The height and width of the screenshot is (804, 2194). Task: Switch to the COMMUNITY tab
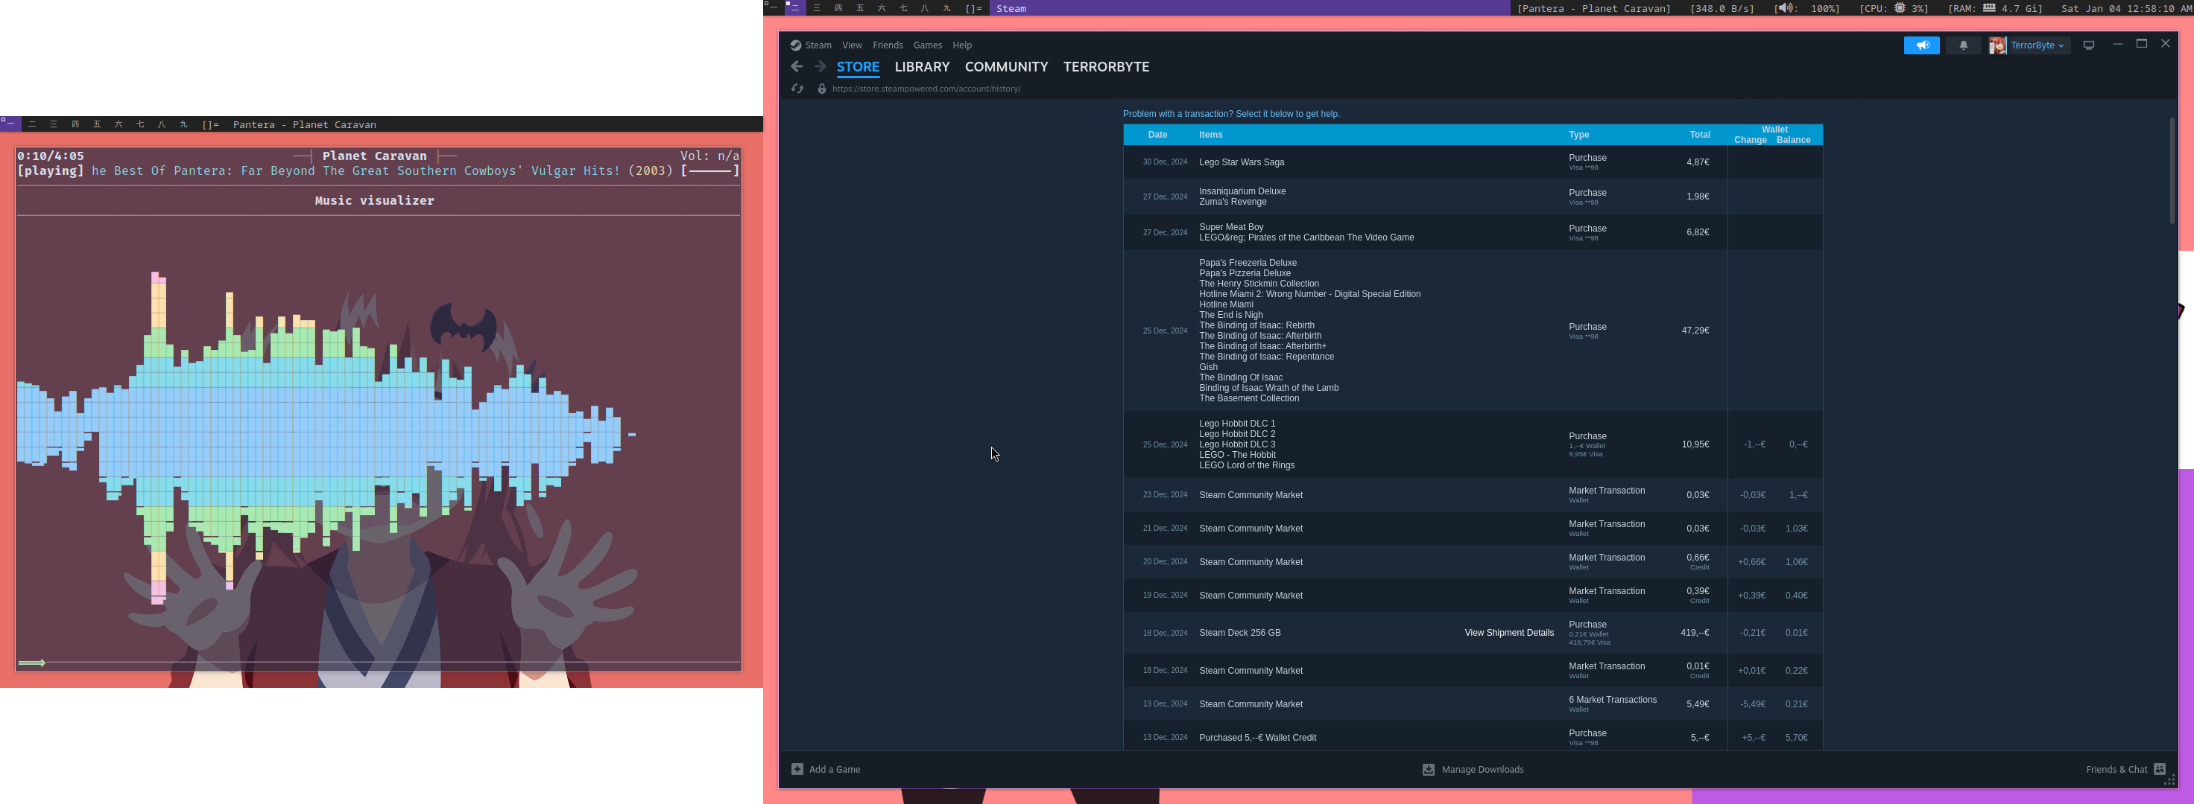click(1006, 66)
